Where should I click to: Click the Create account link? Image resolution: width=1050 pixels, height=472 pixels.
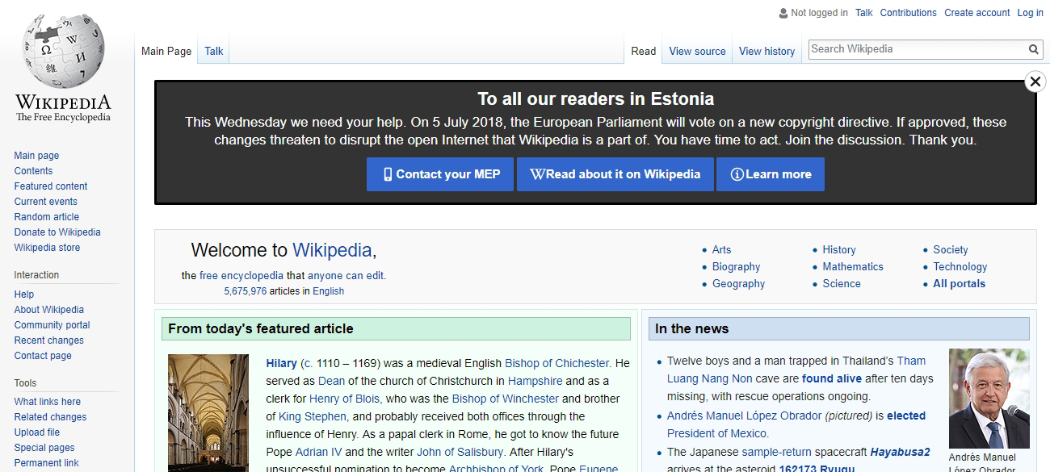click(x=977, y=13)
